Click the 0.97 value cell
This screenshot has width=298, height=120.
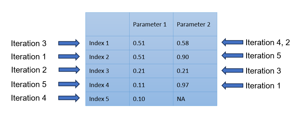coord(195,85)
